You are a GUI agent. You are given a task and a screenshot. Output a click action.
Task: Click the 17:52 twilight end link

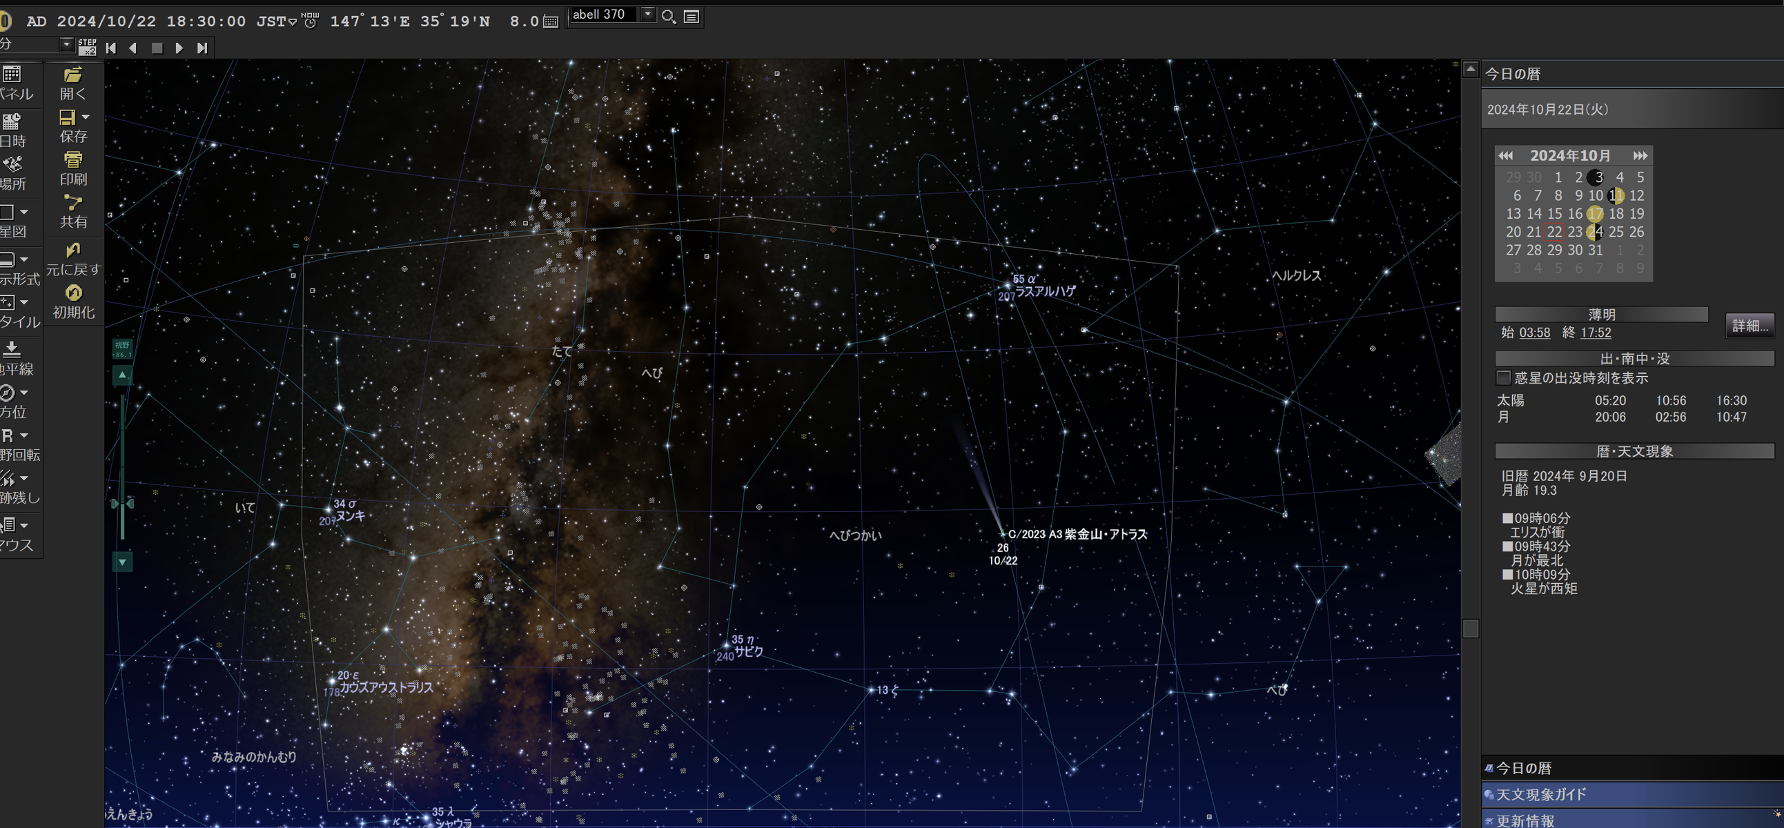(1596, 333)
